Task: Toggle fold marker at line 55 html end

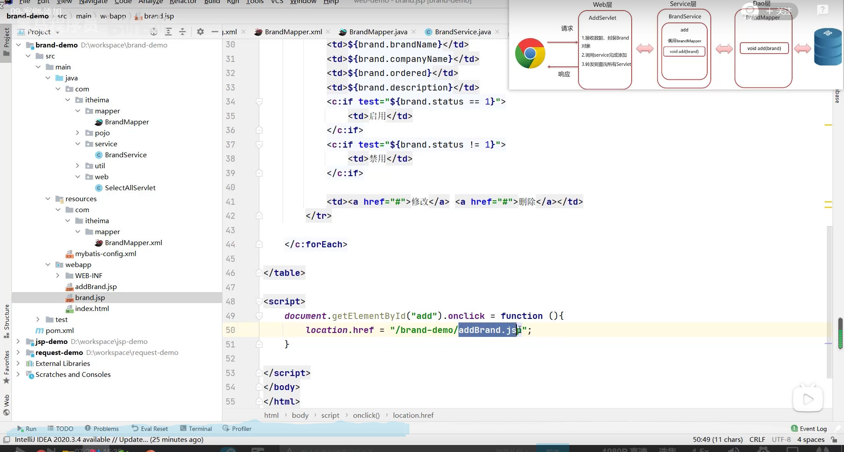Action: [x=259, y=401]
